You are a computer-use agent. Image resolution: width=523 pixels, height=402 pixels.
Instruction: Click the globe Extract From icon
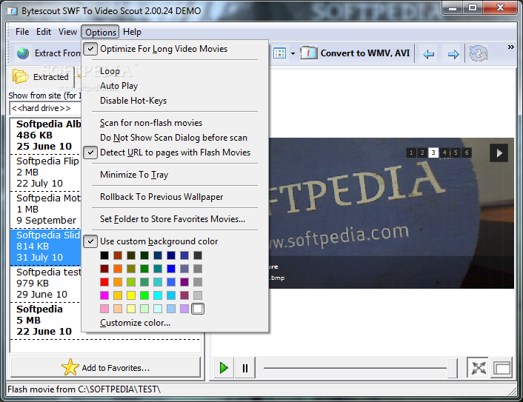coord(23,53)
